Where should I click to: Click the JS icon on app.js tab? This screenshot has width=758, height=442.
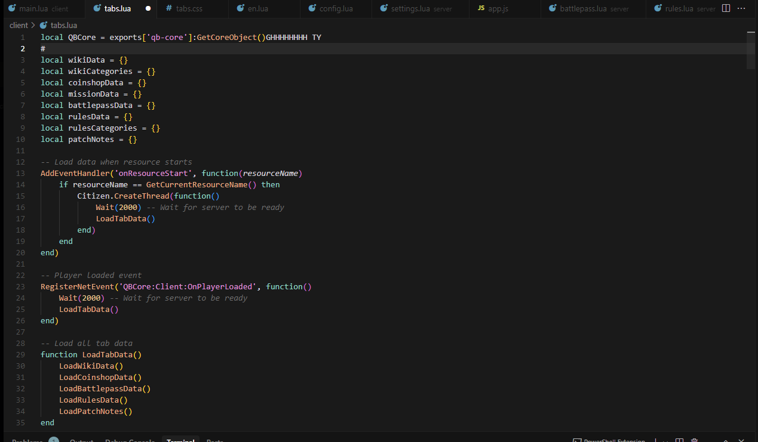pyautogui.click(x=481, y=8)
